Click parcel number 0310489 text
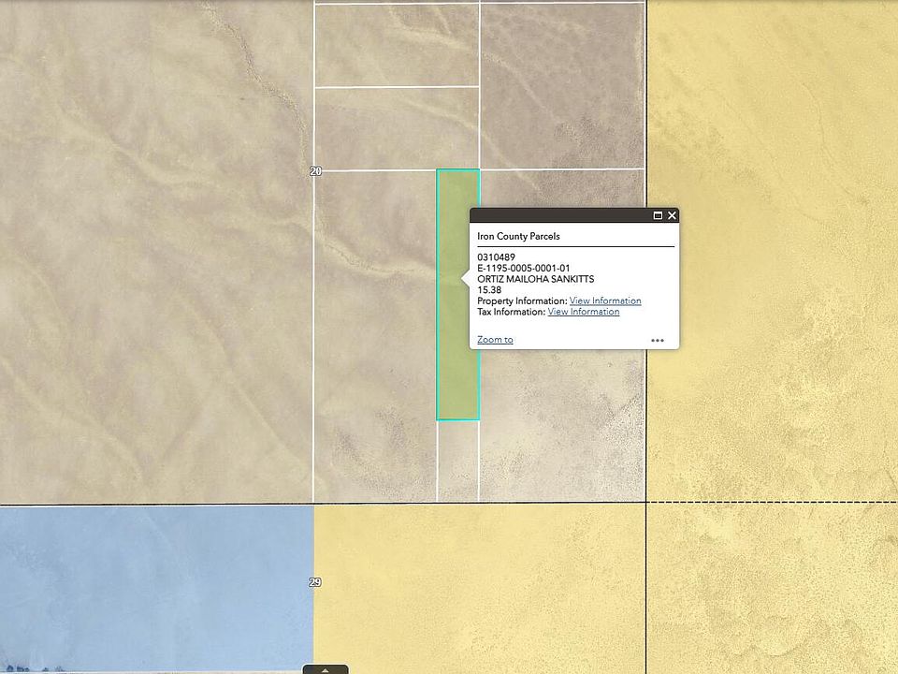The height and width of the screenshot is (674, 898). (x=496, y=257)
